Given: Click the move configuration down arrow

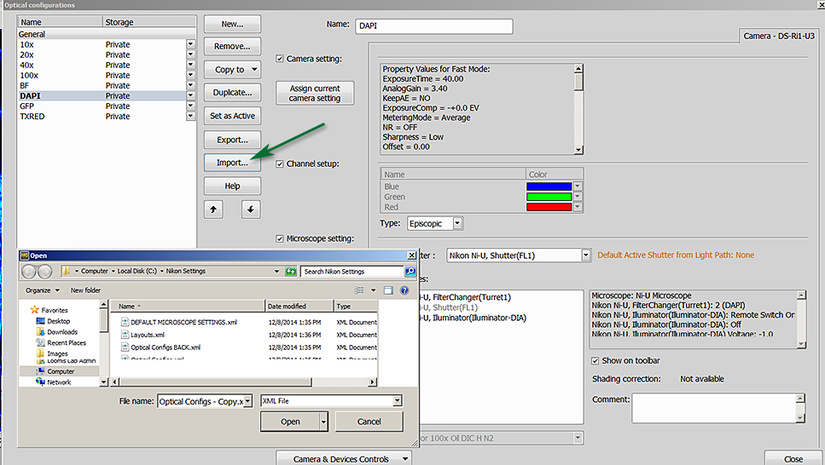Looking at the screenshot, I should [249, 209].
